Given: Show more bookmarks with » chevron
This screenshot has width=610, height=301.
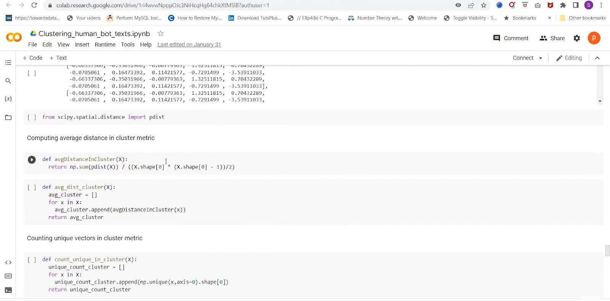Looking at the screenshot, I should 549,18.
